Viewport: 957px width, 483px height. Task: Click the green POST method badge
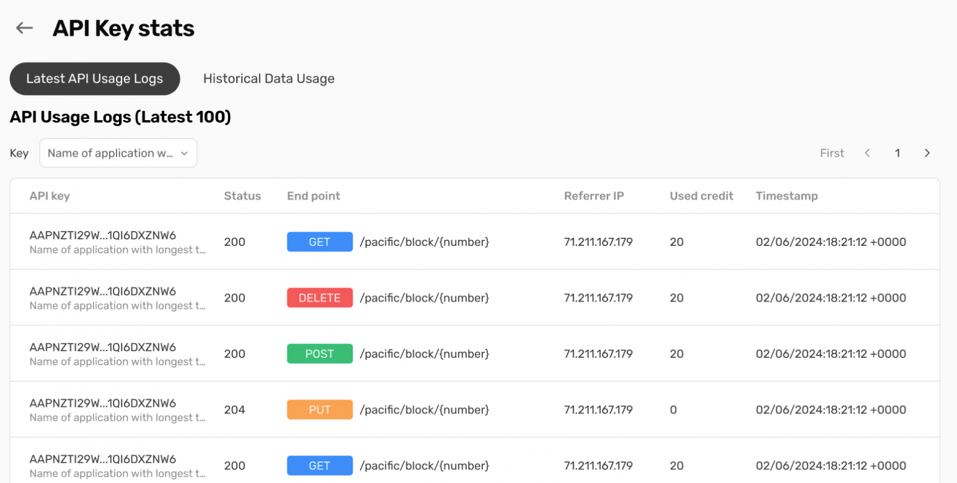click(x=320, y=354)
